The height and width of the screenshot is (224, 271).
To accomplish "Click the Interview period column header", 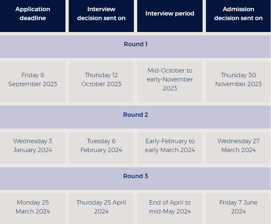I will coord(170,14).
